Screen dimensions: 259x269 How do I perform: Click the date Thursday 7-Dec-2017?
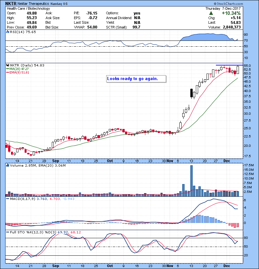click(x=223, y=8)
